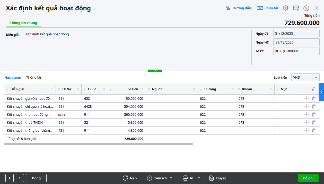Pin the Diễn giải column

[7, 89]
